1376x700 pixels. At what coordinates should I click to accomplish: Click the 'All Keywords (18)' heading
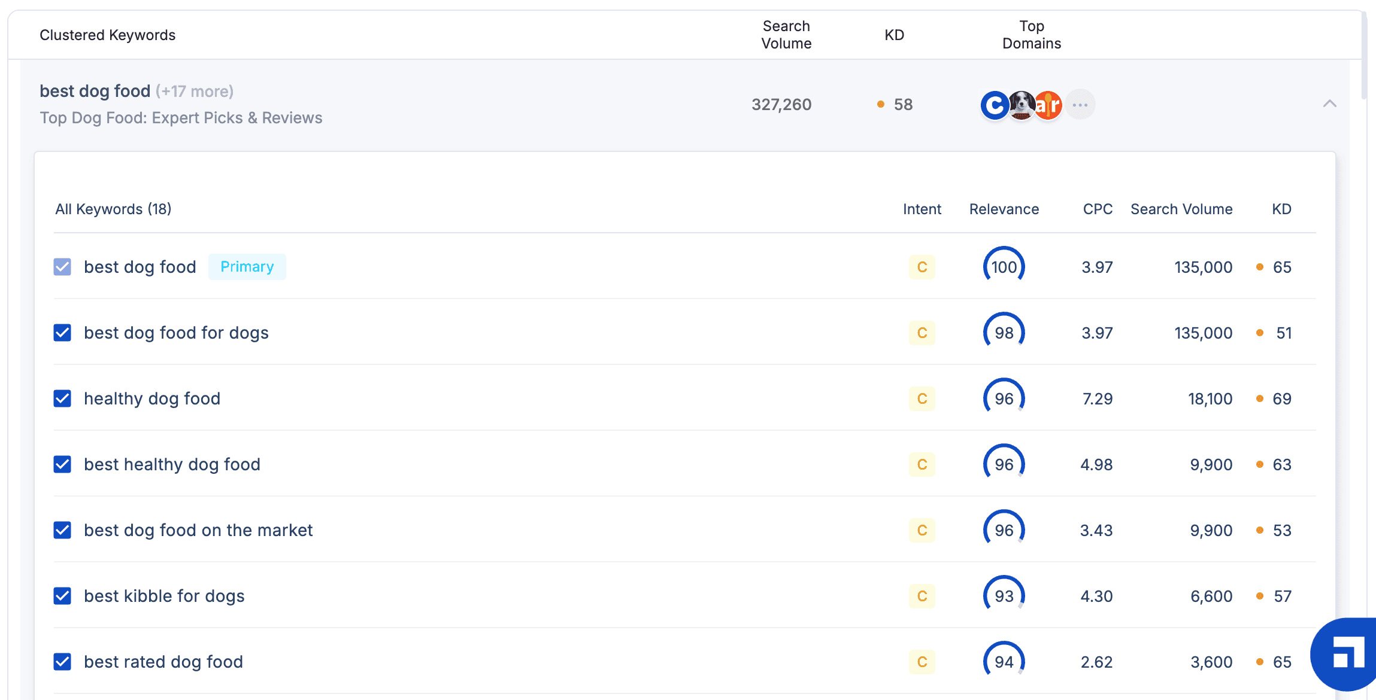114,209
